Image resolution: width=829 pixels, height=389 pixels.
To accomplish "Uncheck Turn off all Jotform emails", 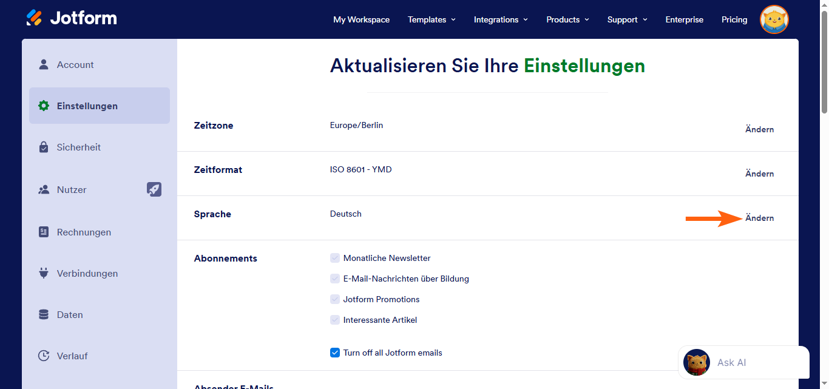I will [334, 352].
